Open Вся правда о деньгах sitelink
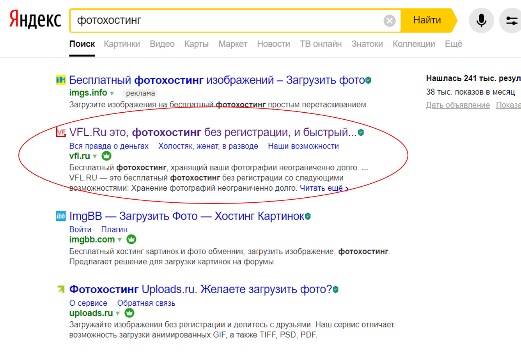This screenshot has width=521, height=356. click(x=109, y=146)
